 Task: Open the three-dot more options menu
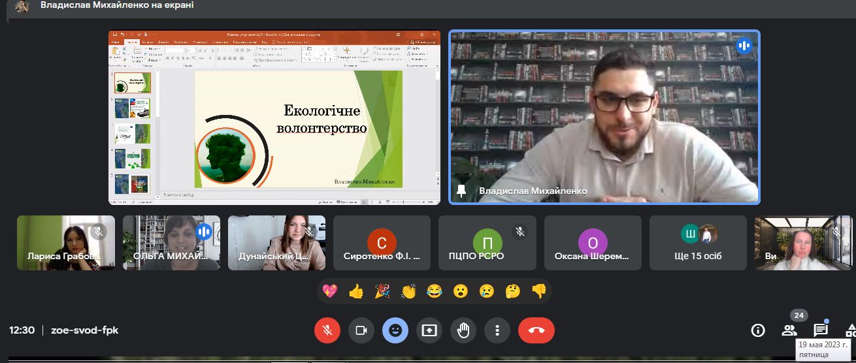tap(497, 330)
